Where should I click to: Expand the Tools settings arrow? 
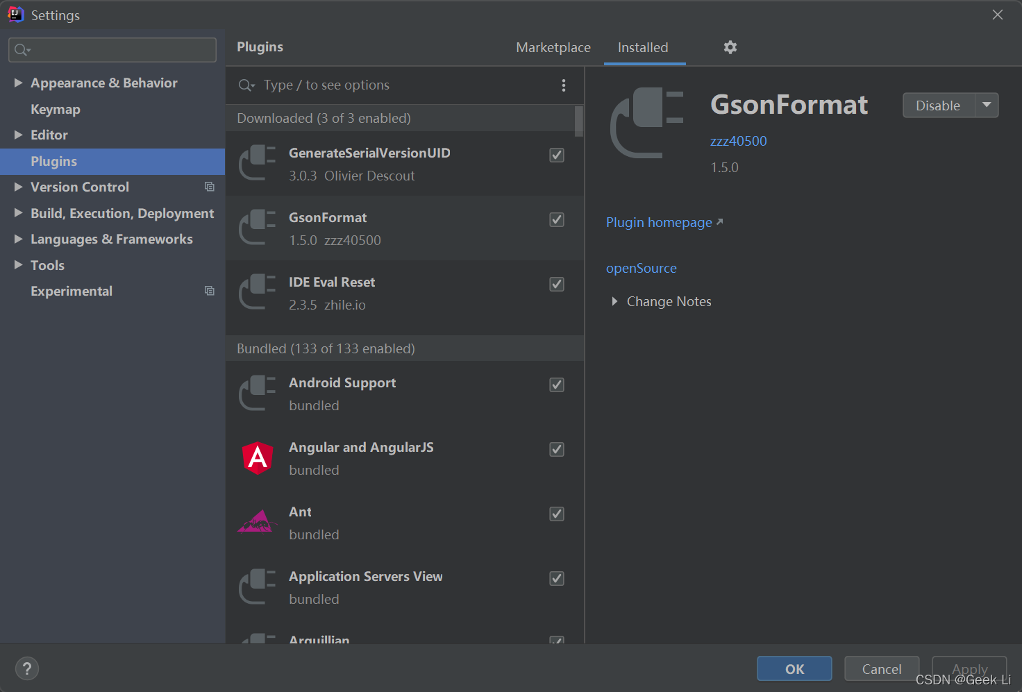pyautogui.click(x=19, y=265)
